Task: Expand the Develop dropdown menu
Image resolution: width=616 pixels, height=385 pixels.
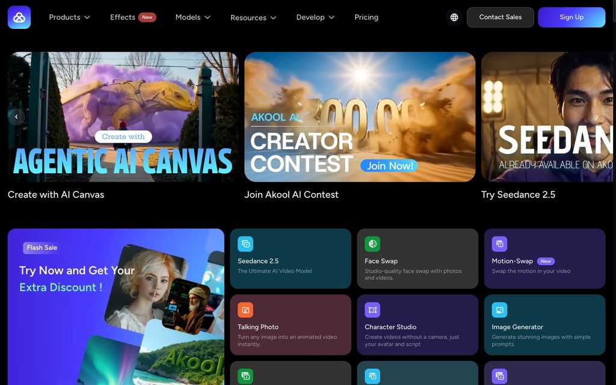Action: (315, 17)
